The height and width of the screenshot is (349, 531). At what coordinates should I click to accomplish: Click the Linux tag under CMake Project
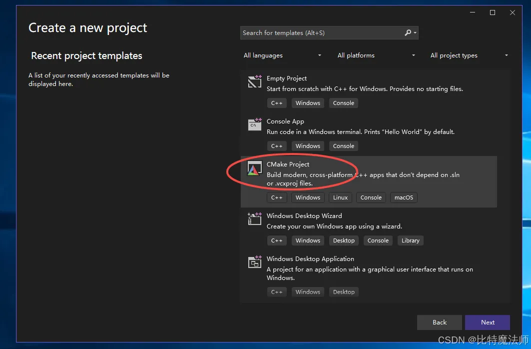340,197
